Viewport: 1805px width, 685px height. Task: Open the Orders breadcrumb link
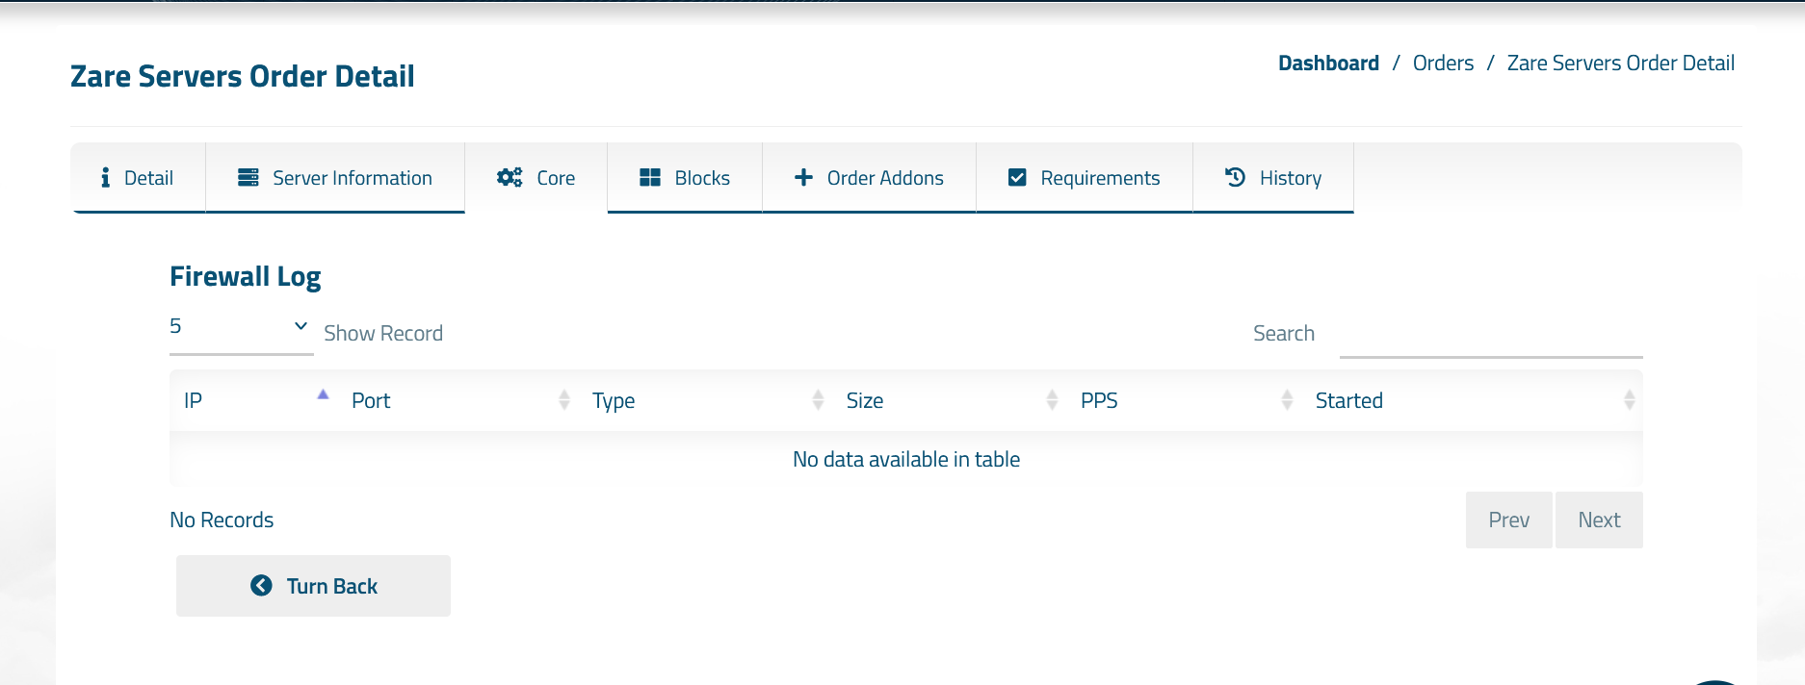pyautogui.click(x=1443, y=63)
